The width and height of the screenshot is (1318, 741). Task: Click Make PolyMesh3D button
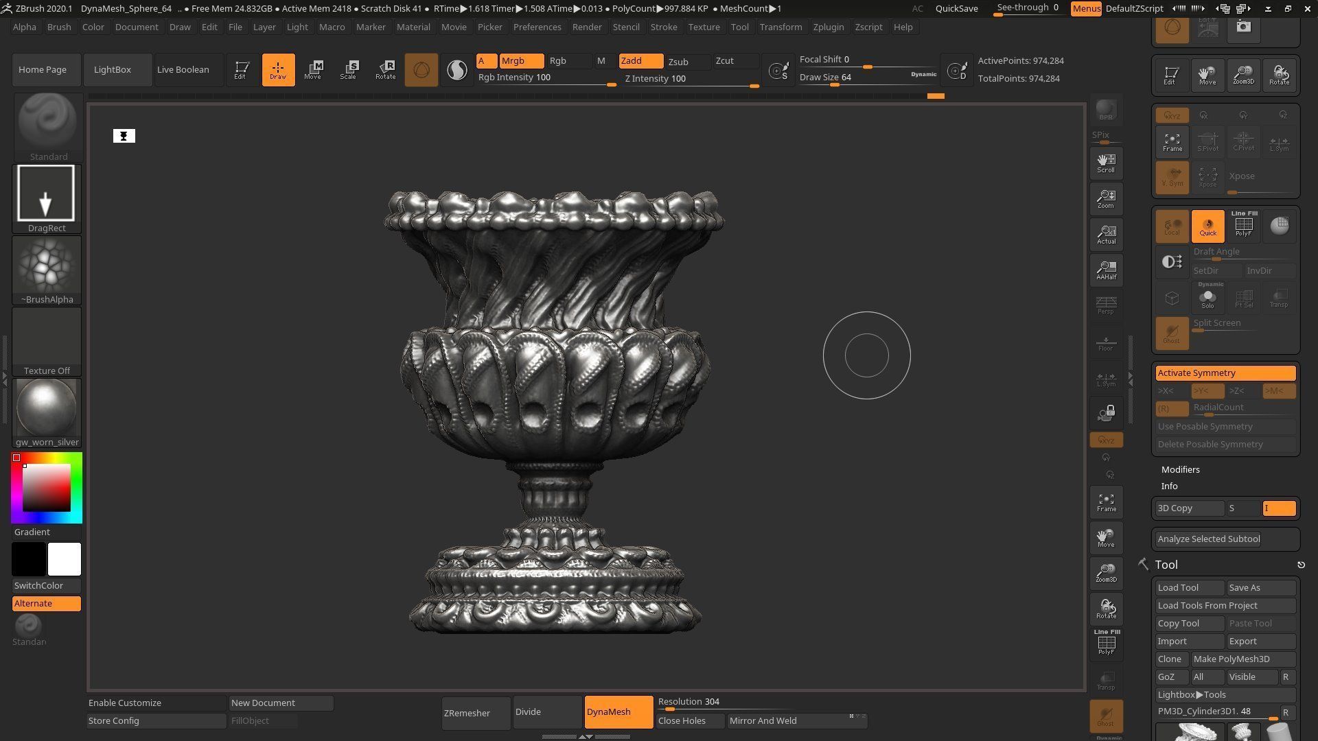pyautogui.click(x=1243, y=659)
